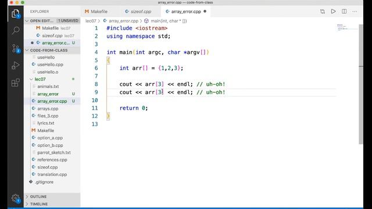Open Makefile in Open Editors list
Image resolution: width=372 pixels, height=209 pixels.
tap(52, 28)
